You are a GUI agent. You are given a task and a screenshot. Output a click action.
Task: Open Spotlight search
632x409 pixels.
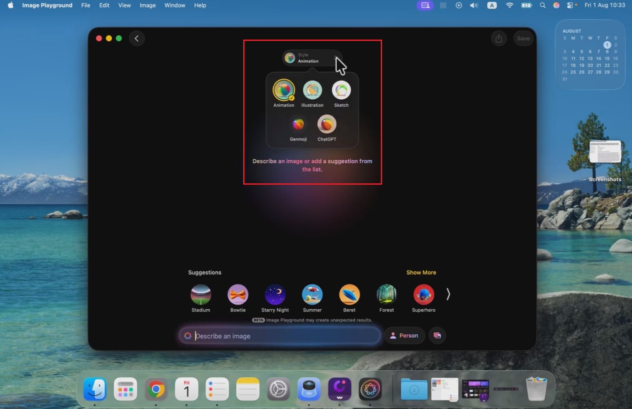point(542,5)
